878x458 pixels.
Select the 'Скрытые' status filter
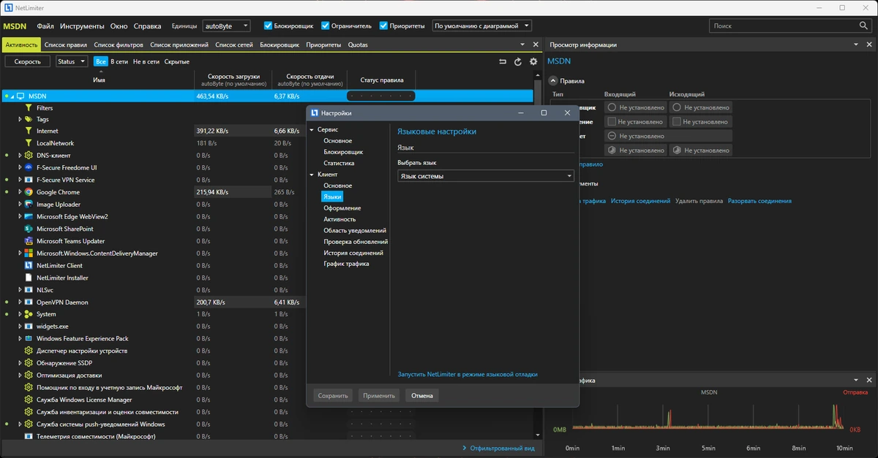176,62
